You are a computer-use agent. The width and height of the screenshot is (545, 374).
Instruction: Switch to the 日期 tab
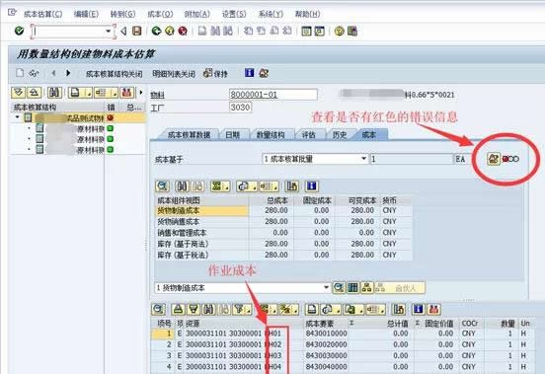[x=233, y=135]
